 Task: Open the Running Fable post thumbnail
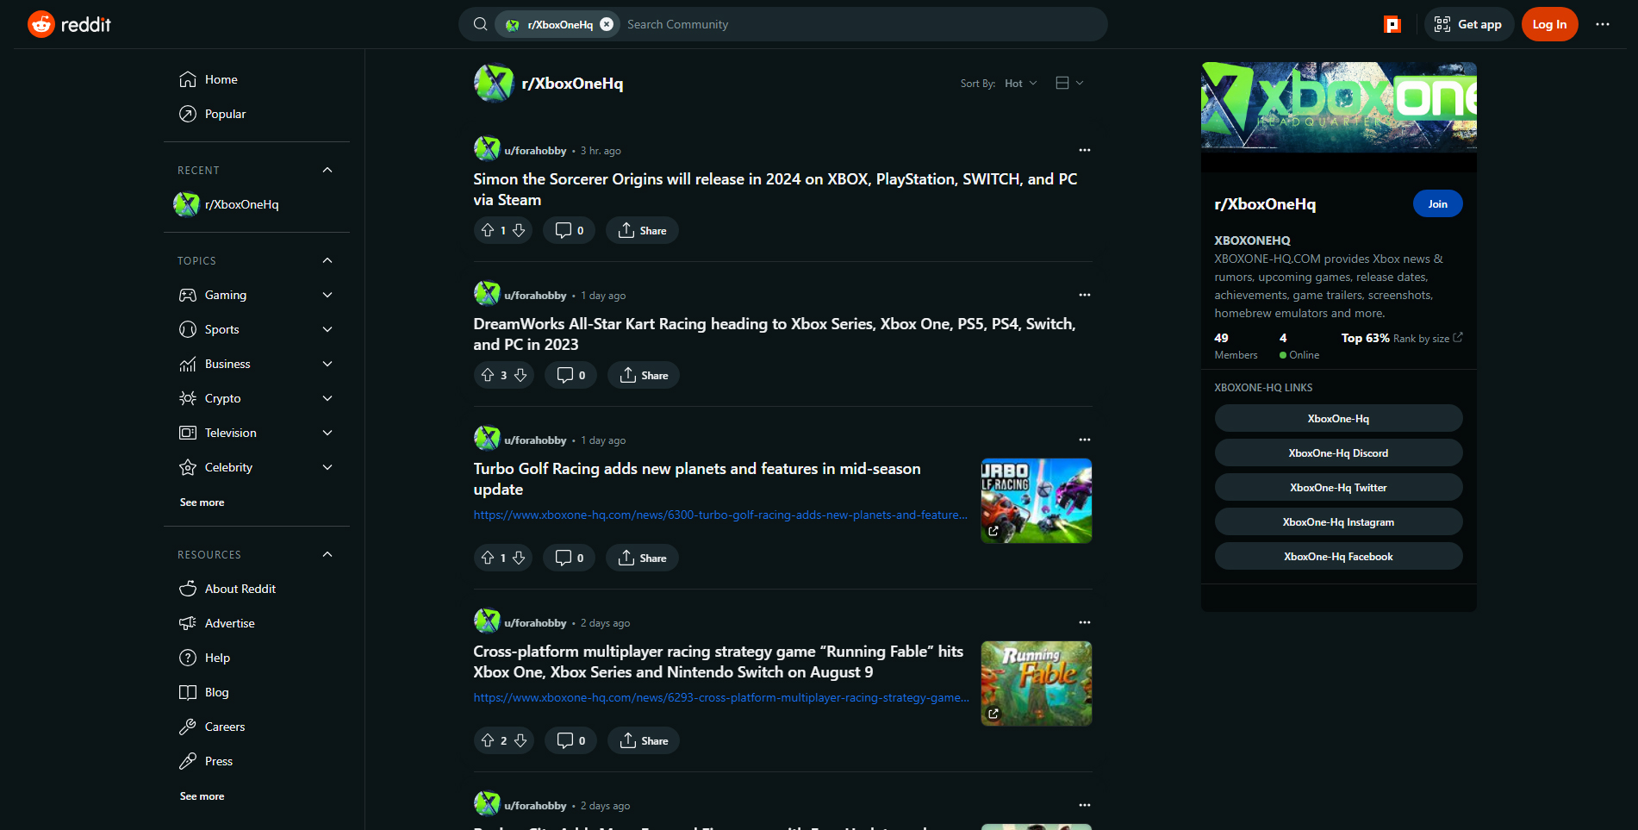click(1036, 683)
